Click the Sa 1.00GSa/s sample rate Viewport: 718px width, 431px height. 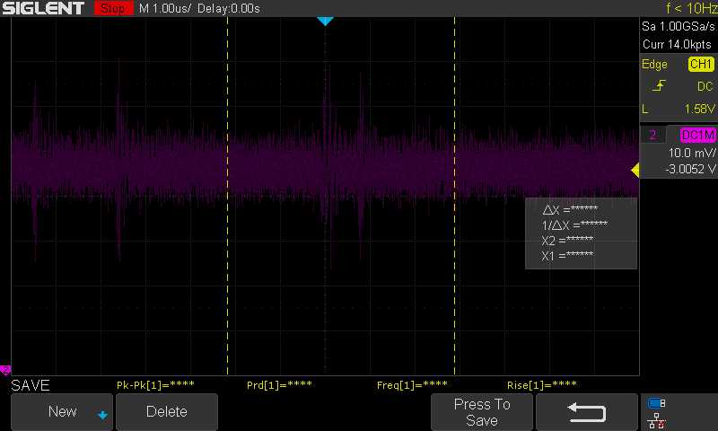[x=679, y=27]
